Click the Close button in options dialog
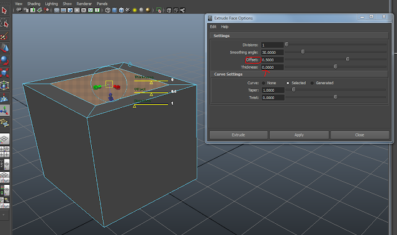The image size is (397, 235). (360, 135)
